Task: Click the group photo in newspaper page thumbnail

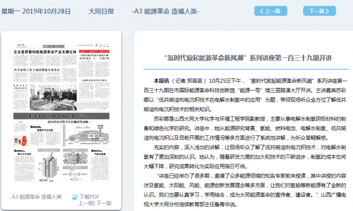Action: 53,97
